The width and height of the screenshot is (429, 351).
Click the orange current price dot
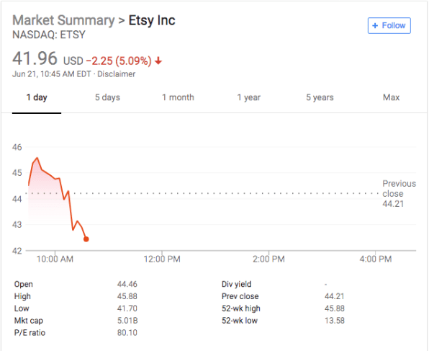click(x=86, y=239)
